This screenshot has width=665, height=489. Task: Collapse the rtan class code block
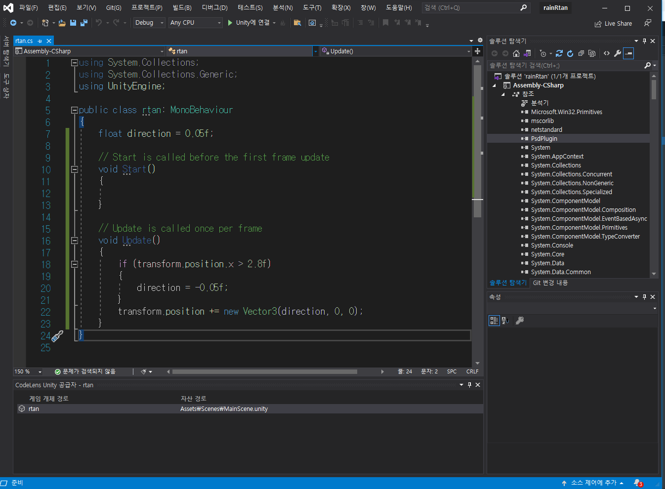tap(74, 110)
